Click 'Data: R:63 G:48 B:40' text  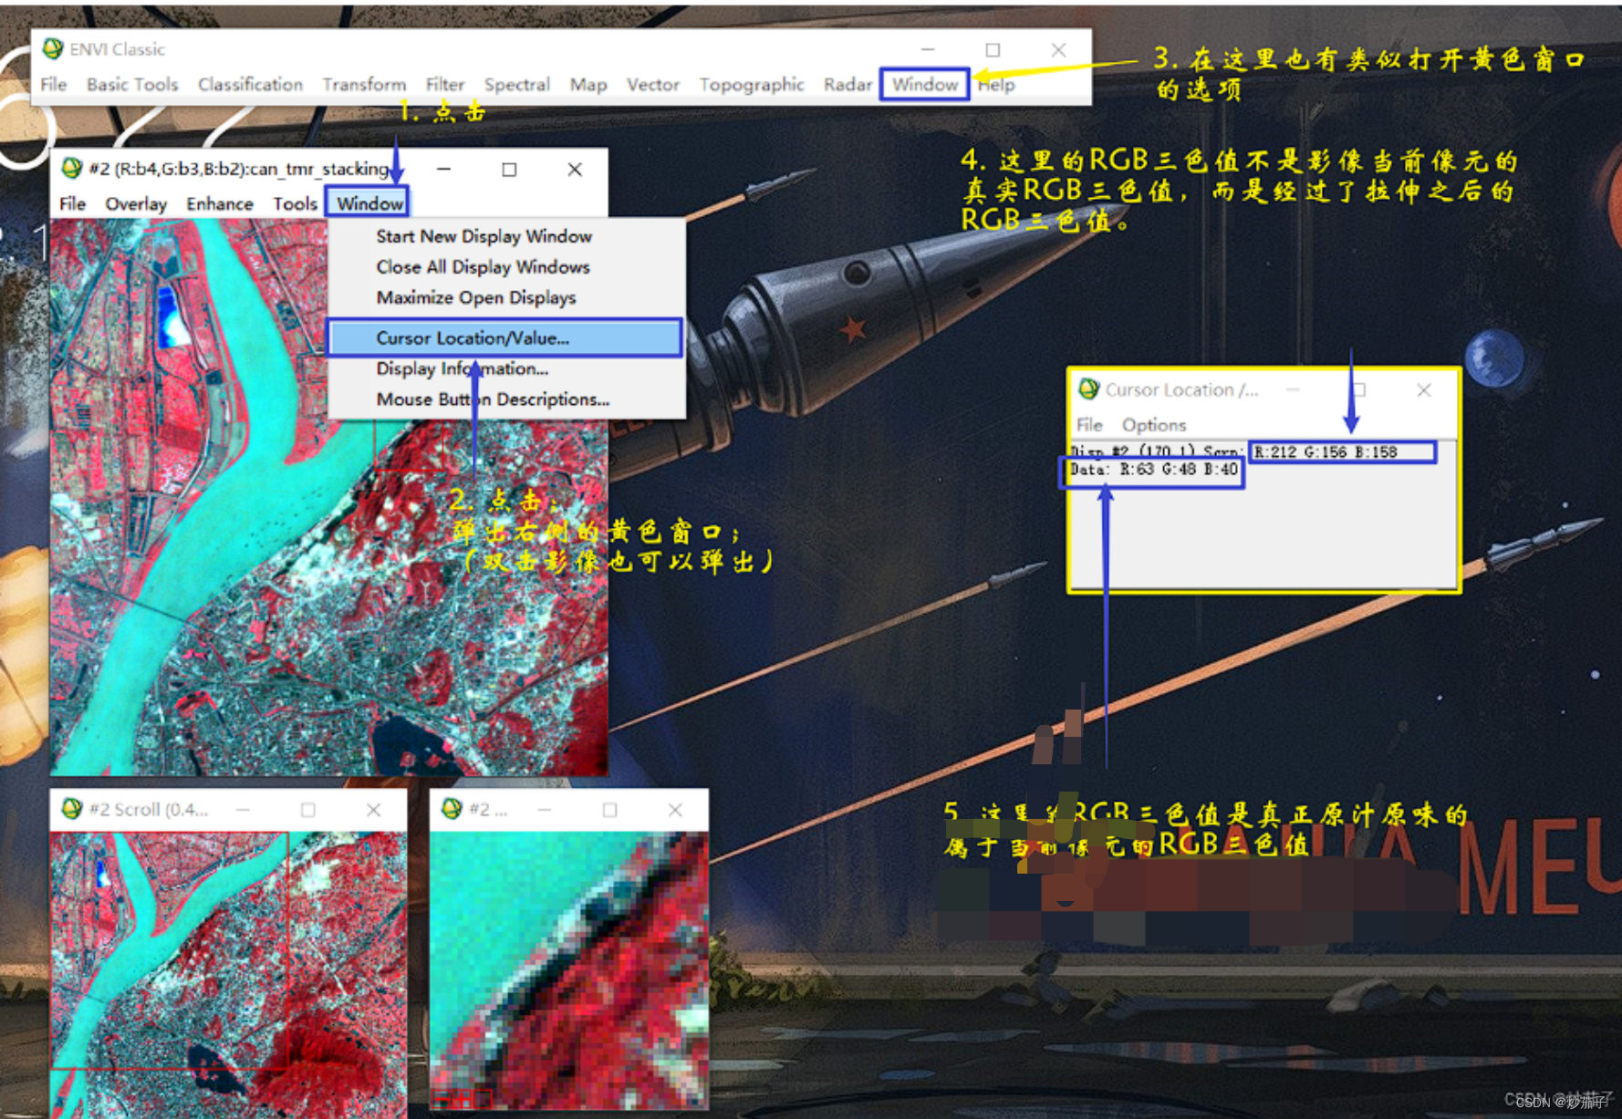pyautogui.click(x=1153, y=470)
